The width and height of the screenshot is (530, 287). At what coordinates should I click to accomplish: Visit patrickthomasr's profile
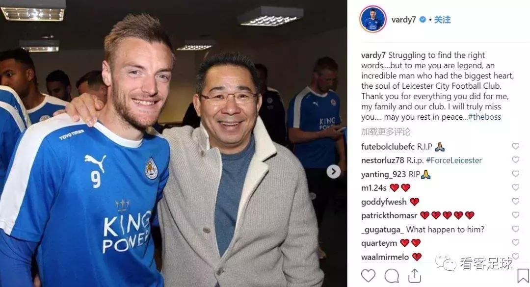pos(389,215)
